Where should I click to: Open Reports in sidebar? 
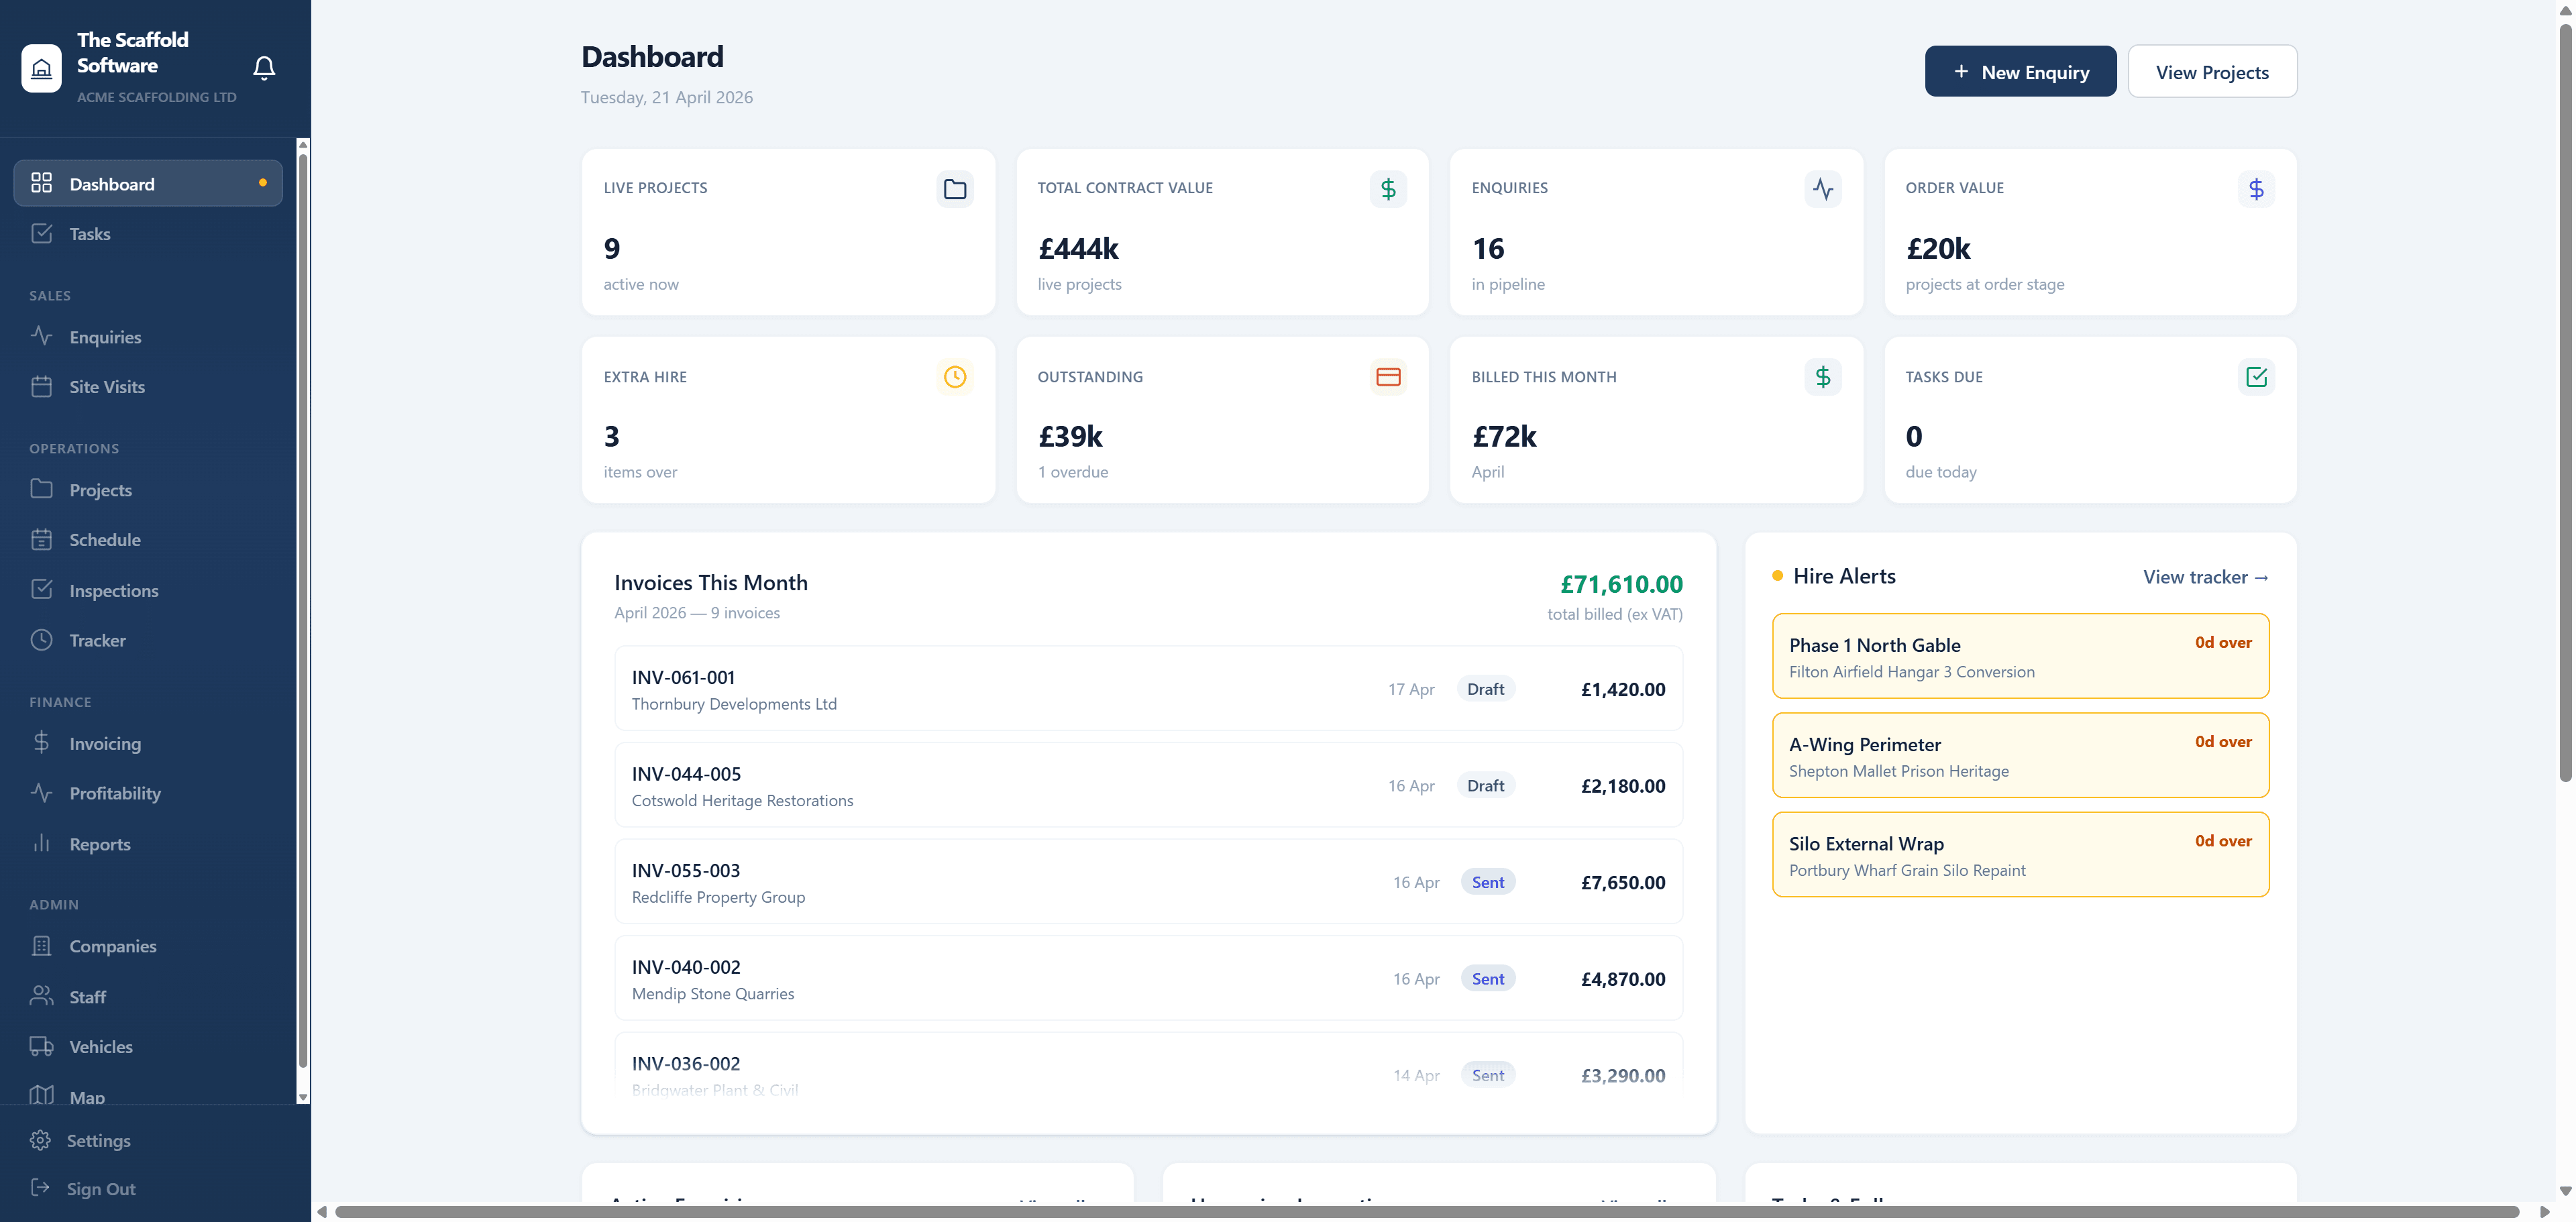tap(148, 844)
